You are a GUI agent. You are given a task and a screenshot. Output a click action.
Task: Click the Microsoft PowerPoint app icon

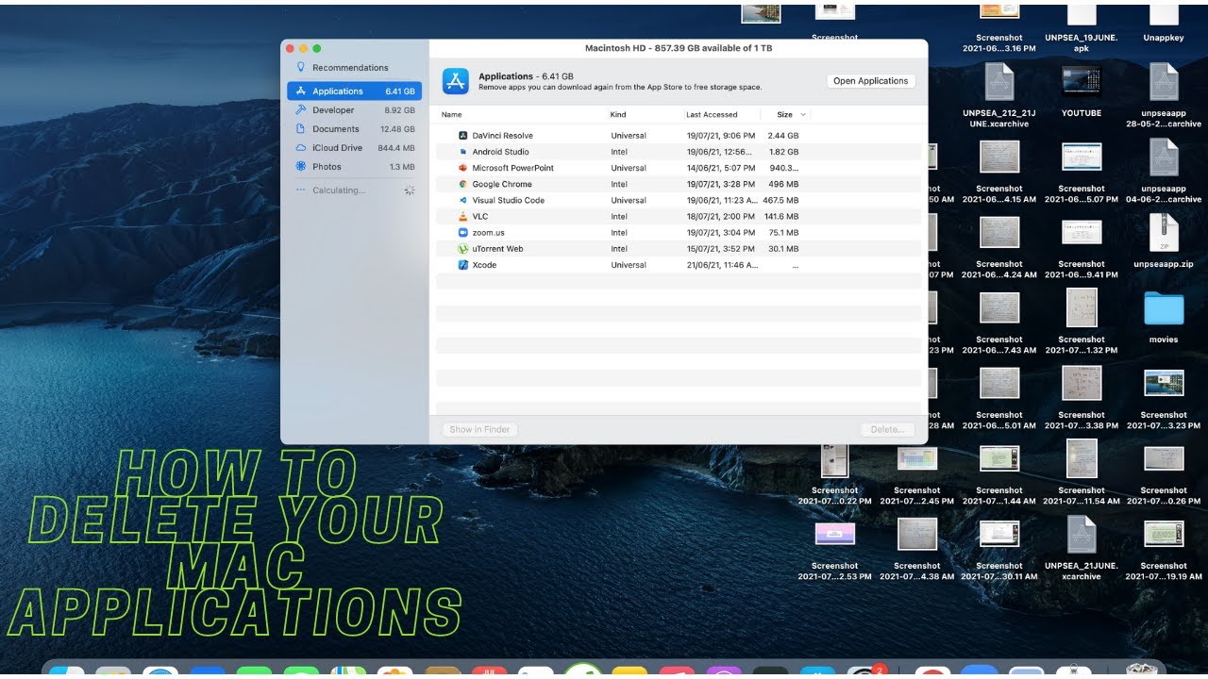(463, 168)
